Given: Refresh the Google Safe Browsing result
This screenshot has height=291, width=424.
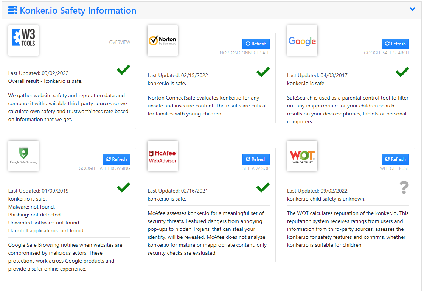Looking at the screenshot, I should click(x=116, y=159).
